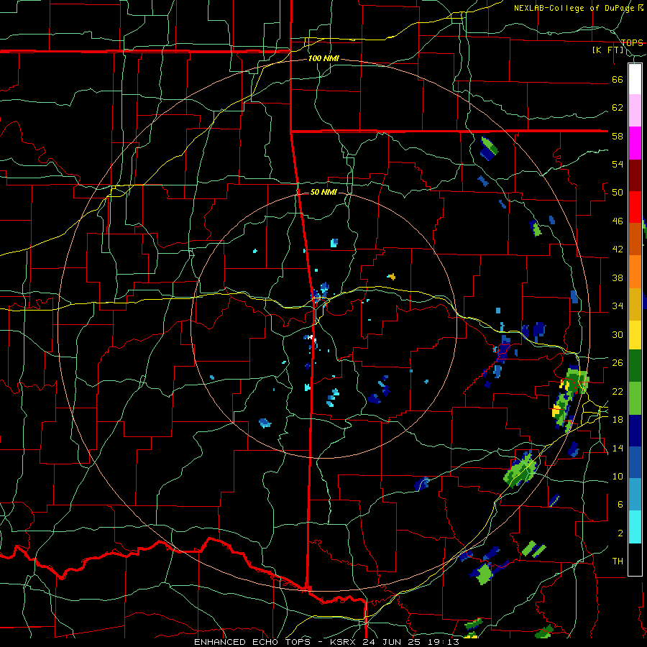The width and height of the screenshot is (647, 647).
Task: Click the "22" scale value
Action: click(618, 391)
